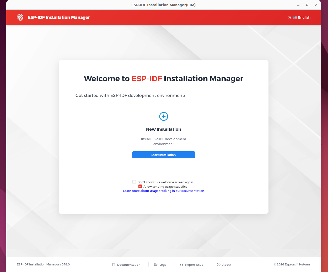Click the About info icon

coord(219,264)
